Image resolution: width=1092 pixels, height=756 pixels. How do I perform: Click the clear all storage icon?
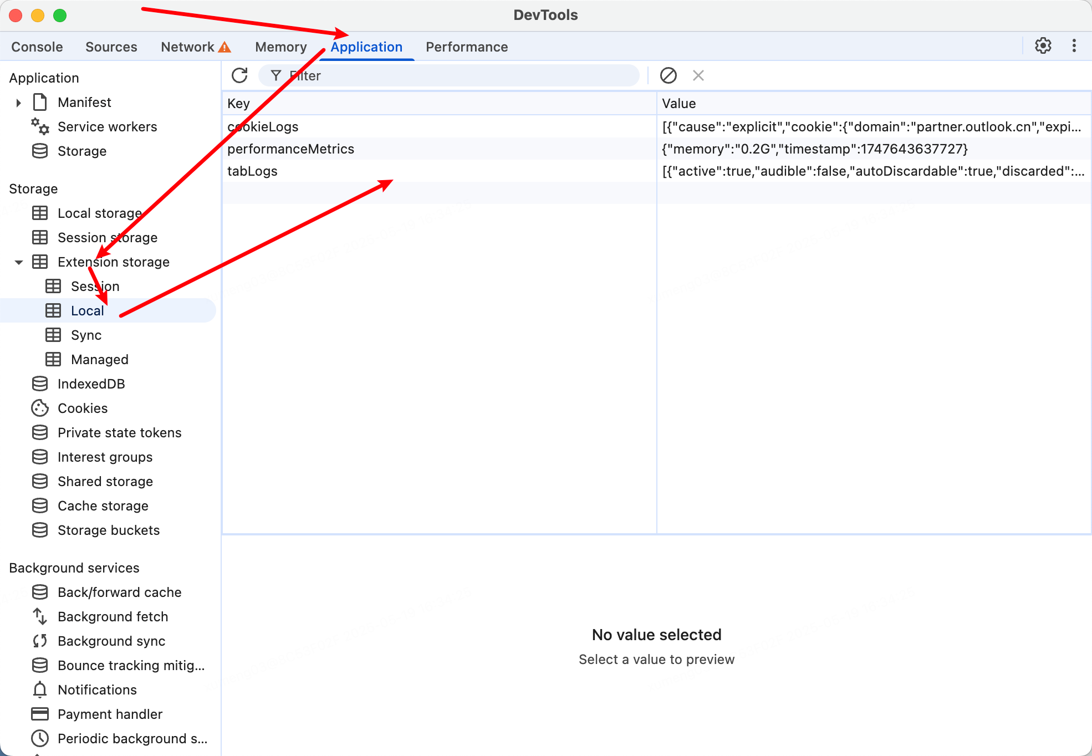pos(668,75)
